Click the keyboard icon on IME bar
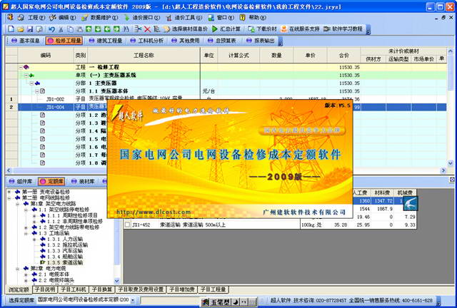The height and width of the screenshot is (308, 457). pos(253,302)
